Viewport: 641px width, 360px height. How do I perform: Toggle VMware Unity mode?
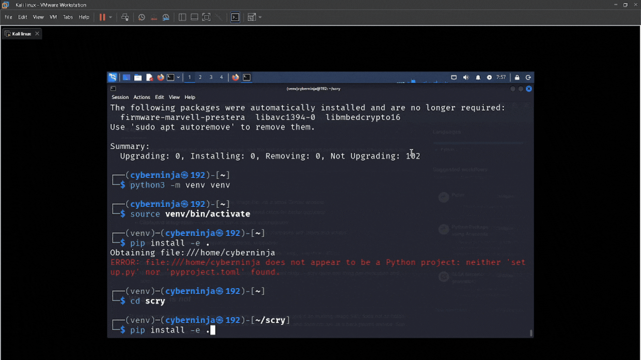(218, 17)
